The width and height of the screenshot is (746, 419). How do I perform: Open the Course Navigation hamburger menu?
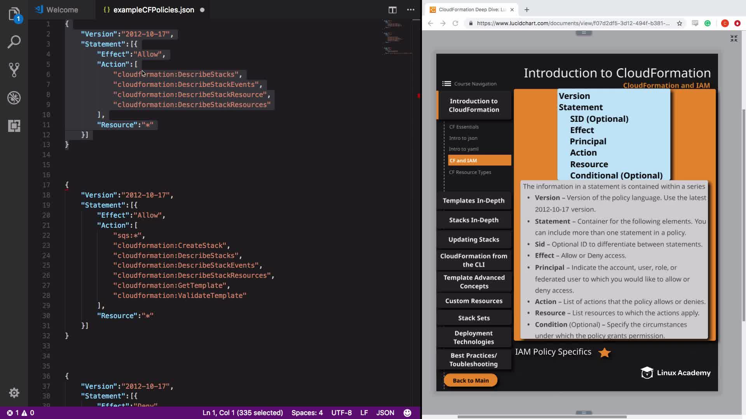(x=446, y=83)
